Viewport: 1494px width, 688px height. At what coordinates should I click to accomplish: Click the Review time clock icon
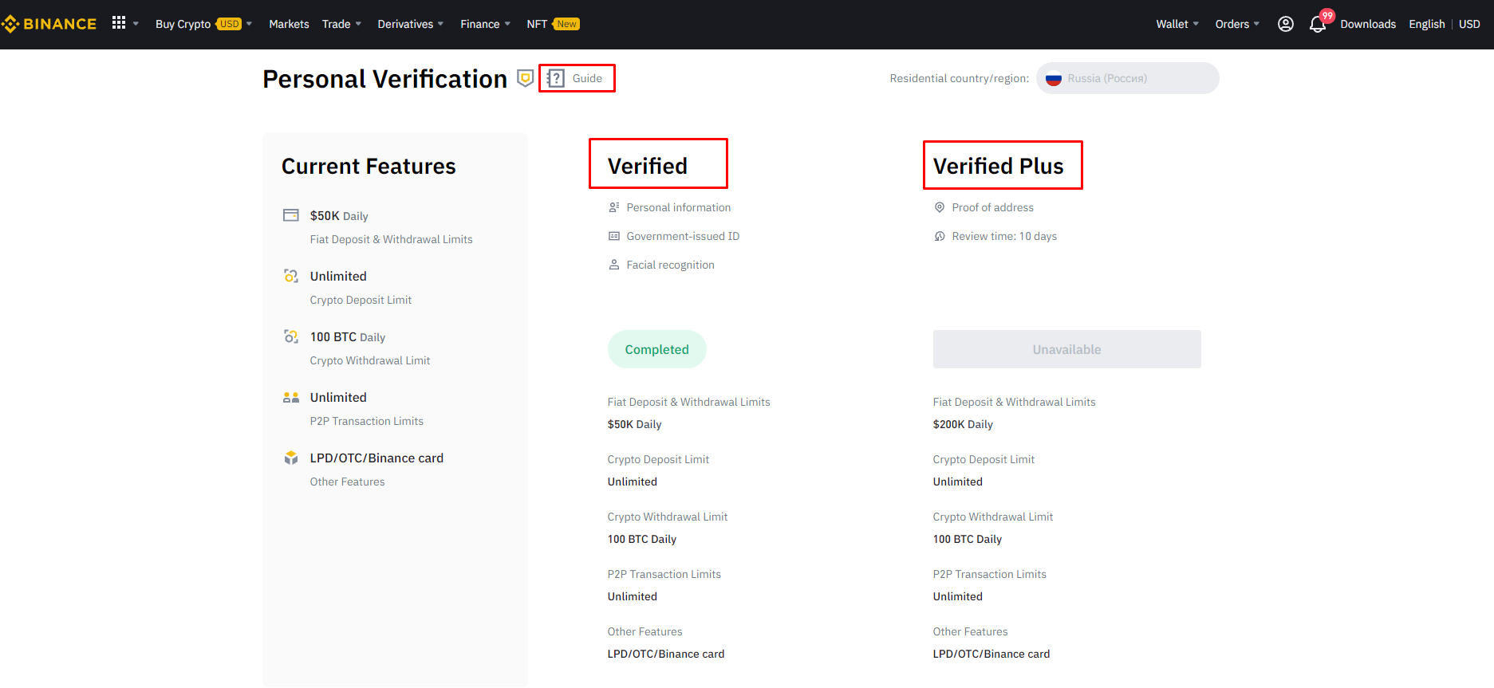click(x=940, y=236)
